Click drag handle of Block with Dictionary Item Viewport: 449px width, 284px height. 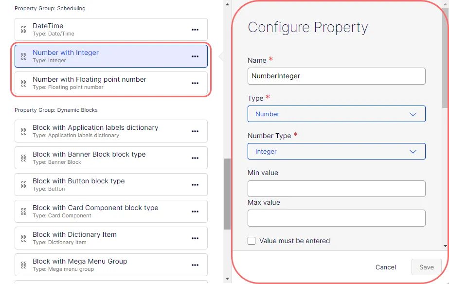pos(24,238)
